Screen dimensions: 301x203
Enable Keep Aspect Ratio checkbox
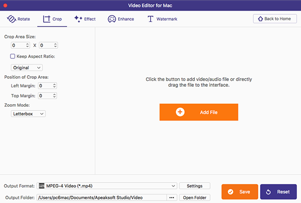(x=13, y=56)
